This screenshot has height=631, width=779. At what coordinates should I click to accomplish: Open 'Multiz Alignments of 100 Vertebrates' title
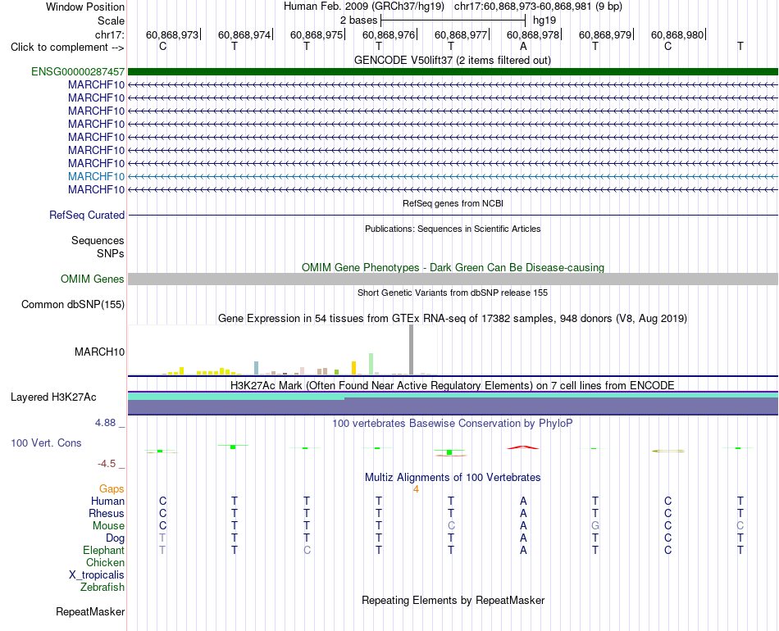(x=453, y=477)
